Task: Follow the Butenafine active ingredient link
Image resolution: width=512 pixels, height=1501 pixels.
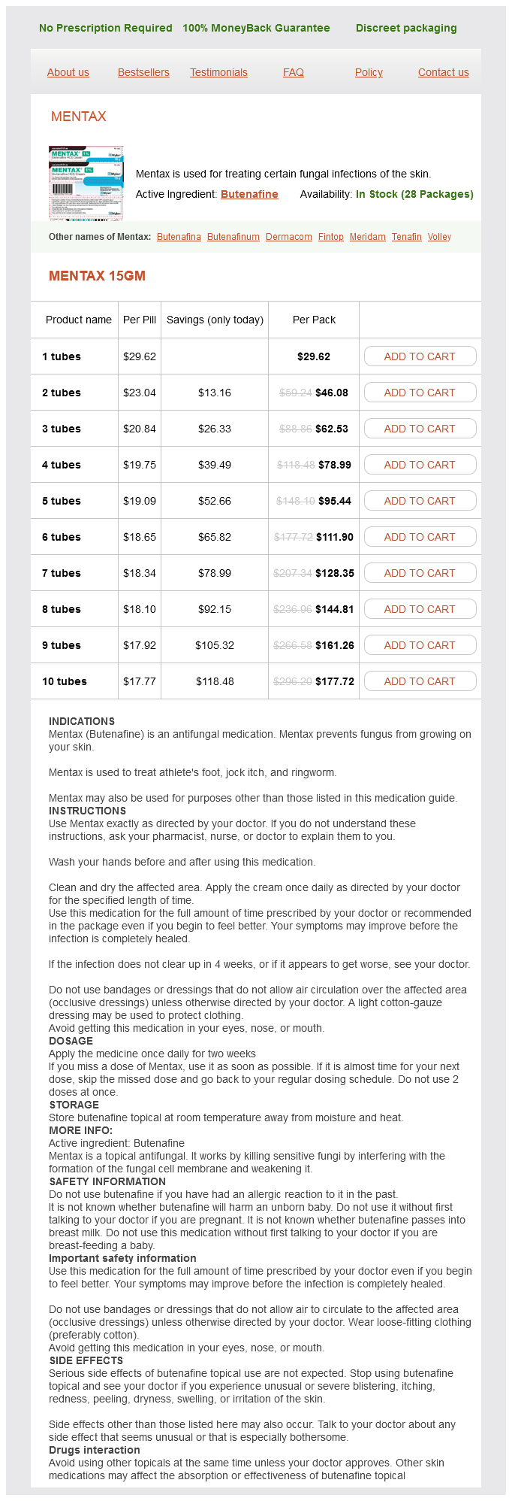Action: click(x=249, y=194)
